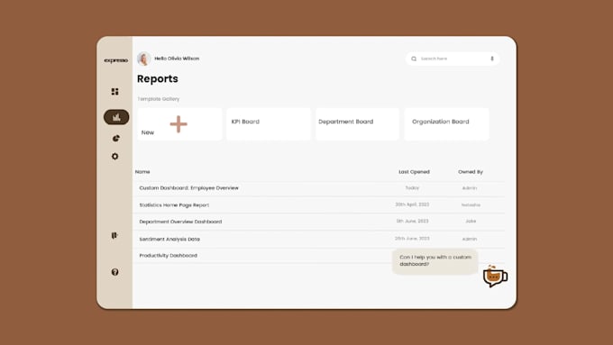
Task: Open the coffee cup chatbot icon
Action: pyautogui.click(x=495, y=277)
